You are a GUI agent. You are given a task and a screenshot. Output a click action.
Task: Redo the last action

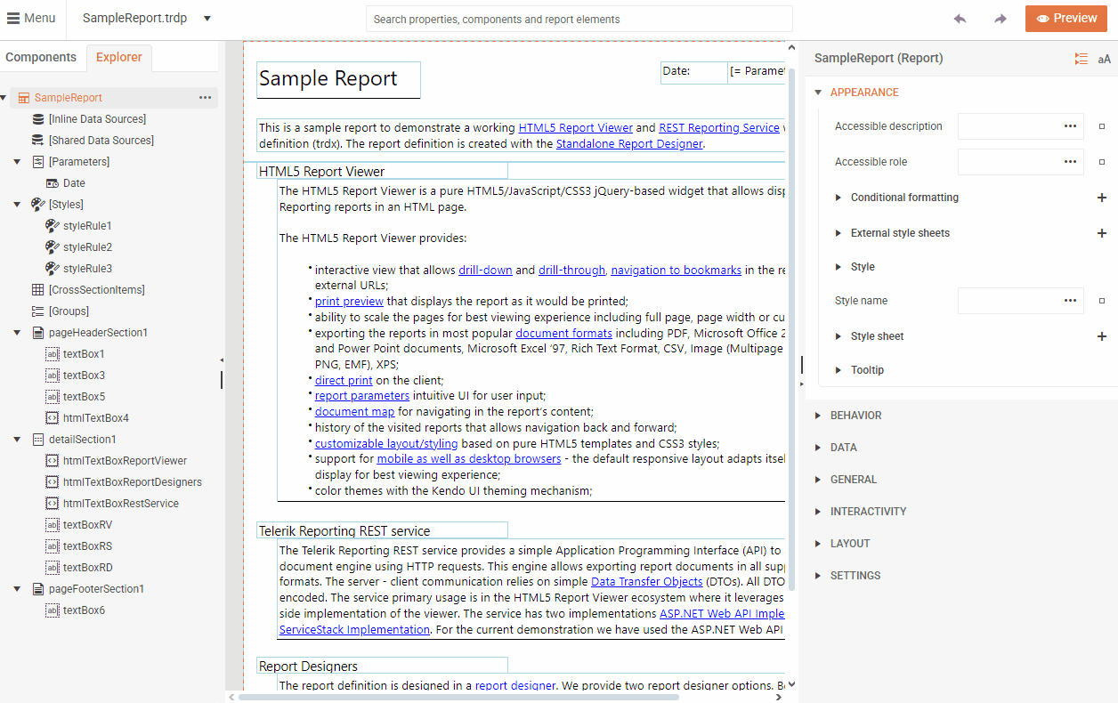1001,19
